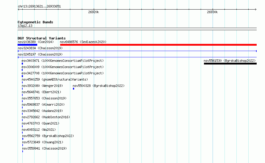The width and height of the screenshot is (265, 163).
Task: Click the 26930k ruler tick label
Action: (x=212, y=12)
